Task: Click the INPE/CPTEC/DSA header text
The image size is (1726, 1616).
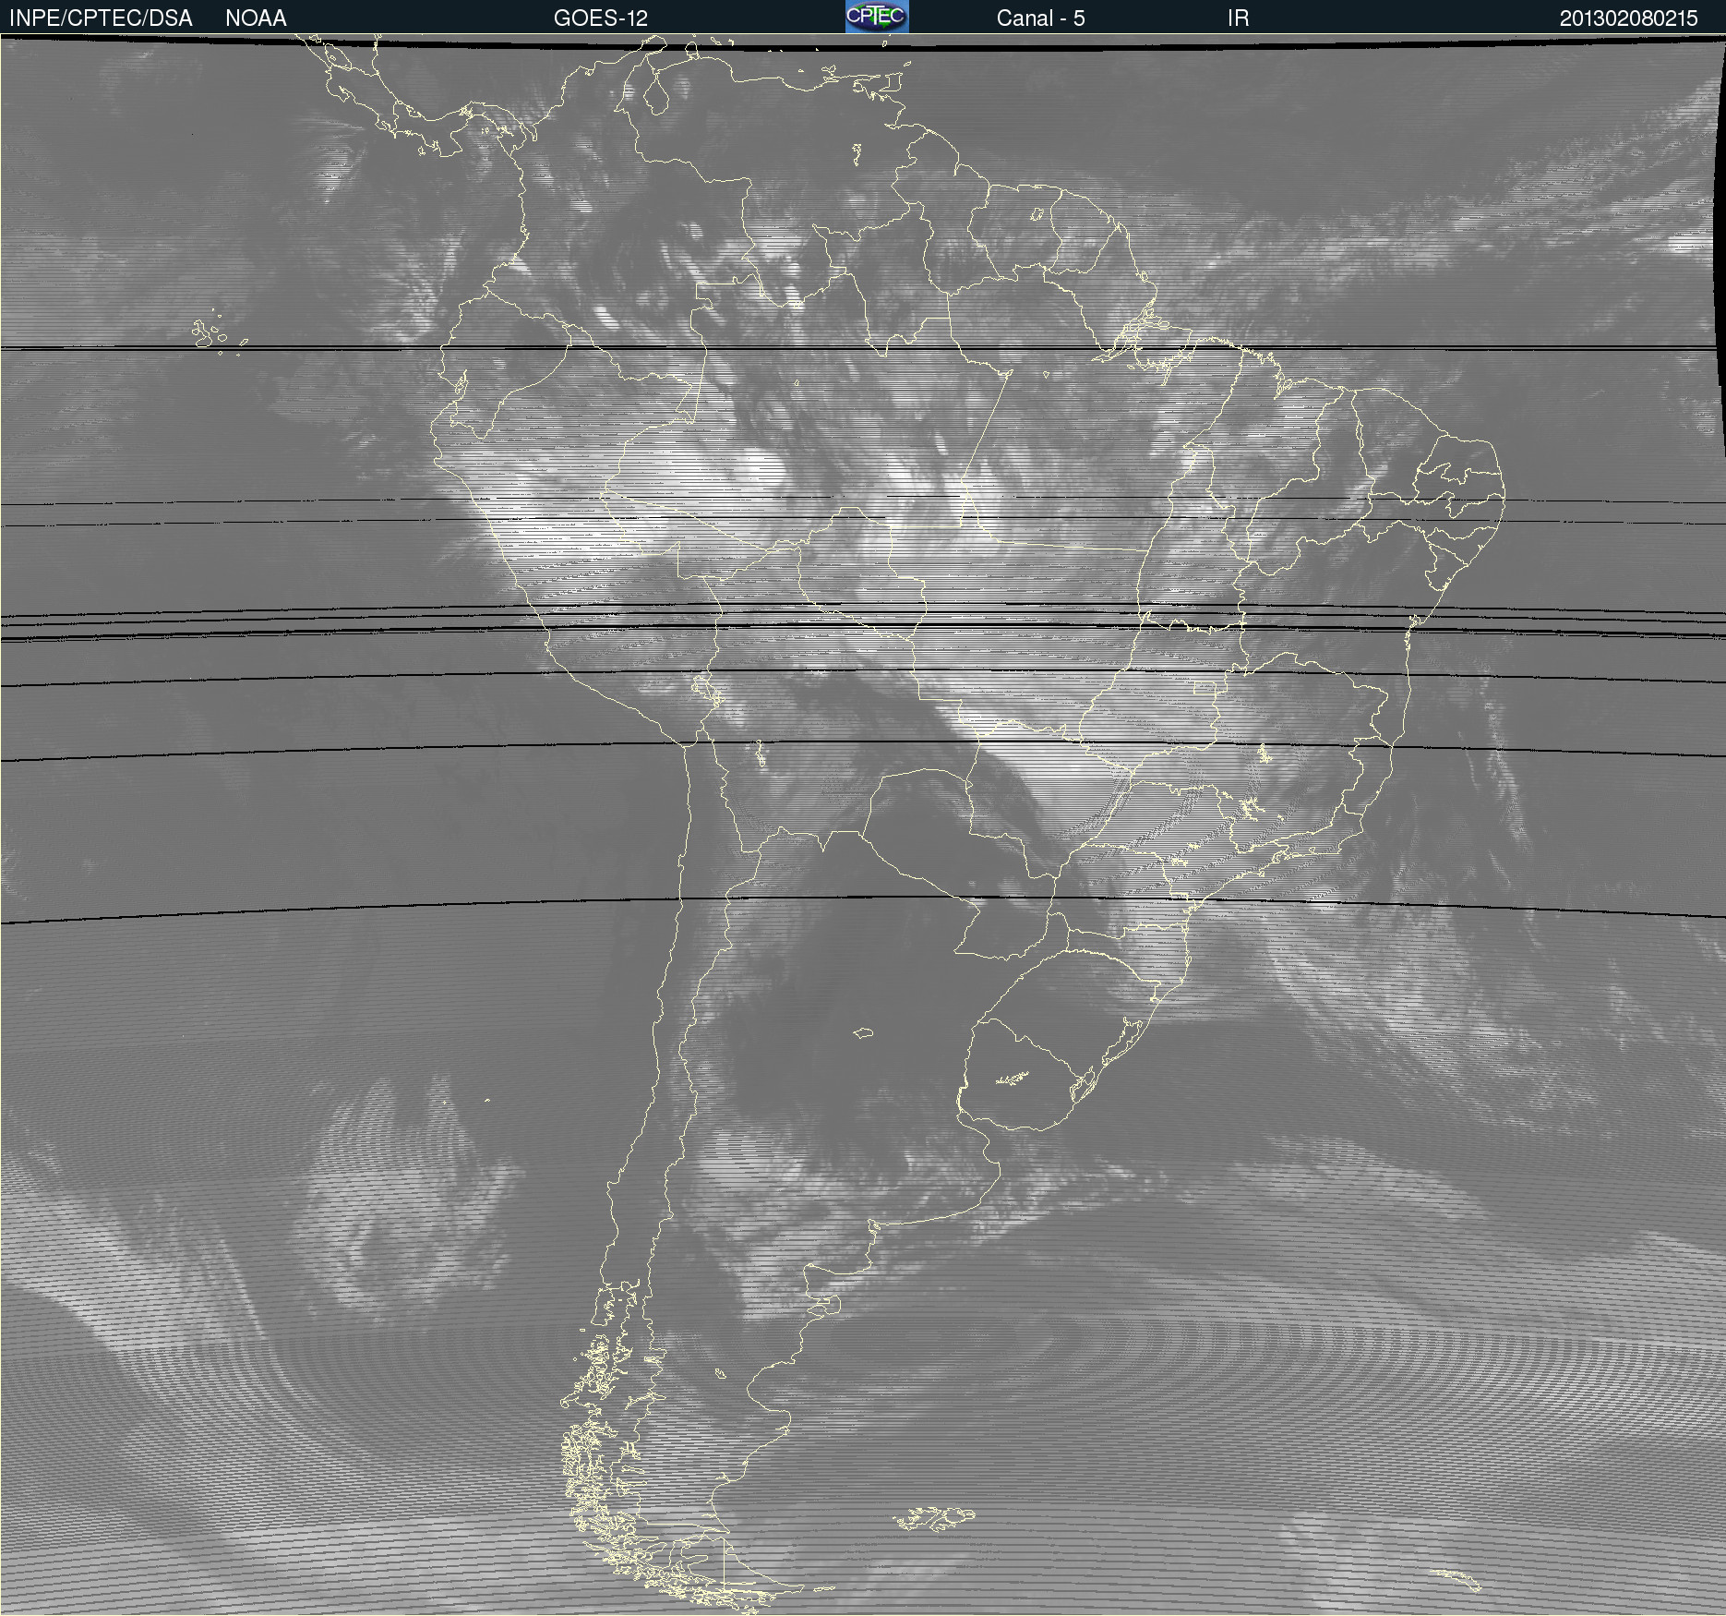Action: [x=101, y=18]
